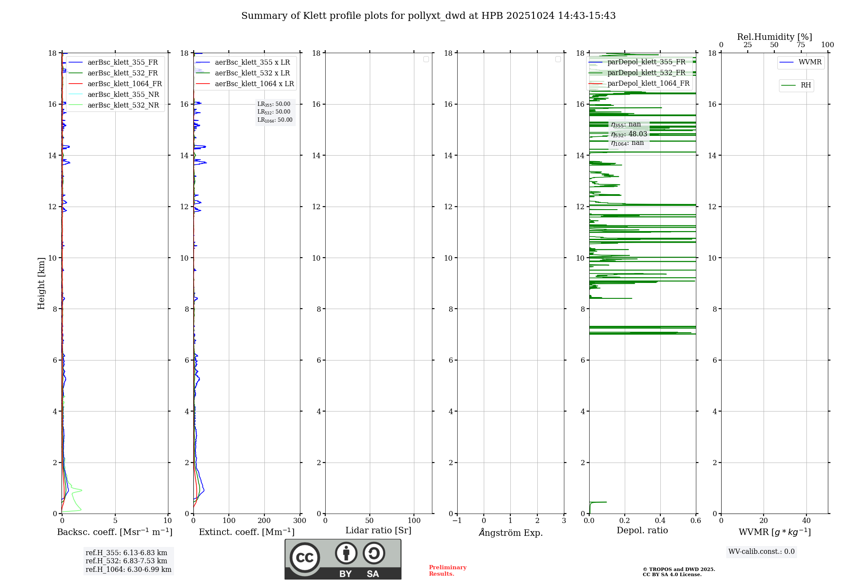Click the RH legend entry
Viewport: 857px width, 583px height.
[805, 85]
